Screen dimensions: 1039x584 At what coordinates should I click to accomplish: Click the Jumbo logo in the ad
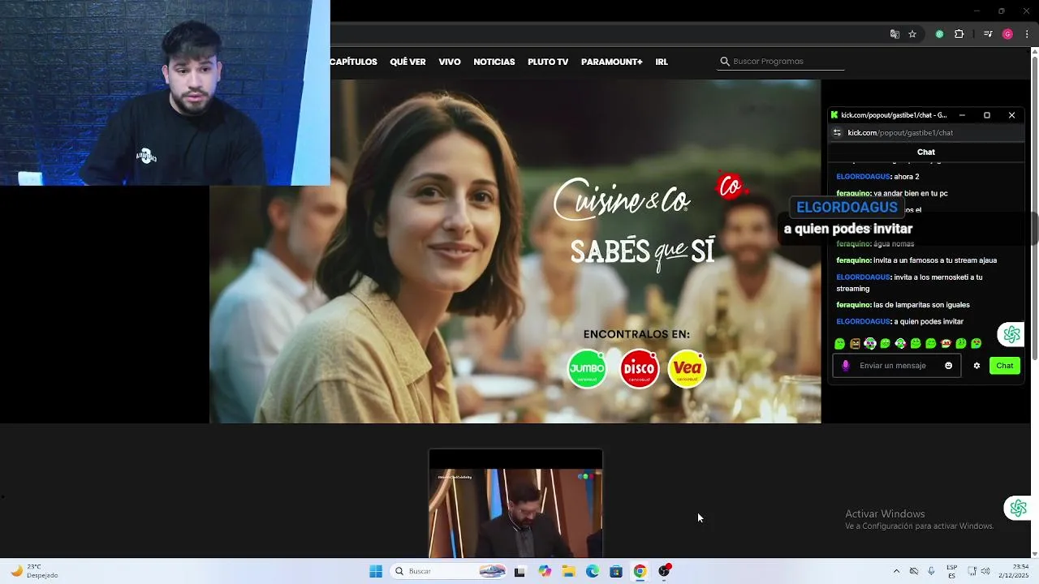(587, 368)
